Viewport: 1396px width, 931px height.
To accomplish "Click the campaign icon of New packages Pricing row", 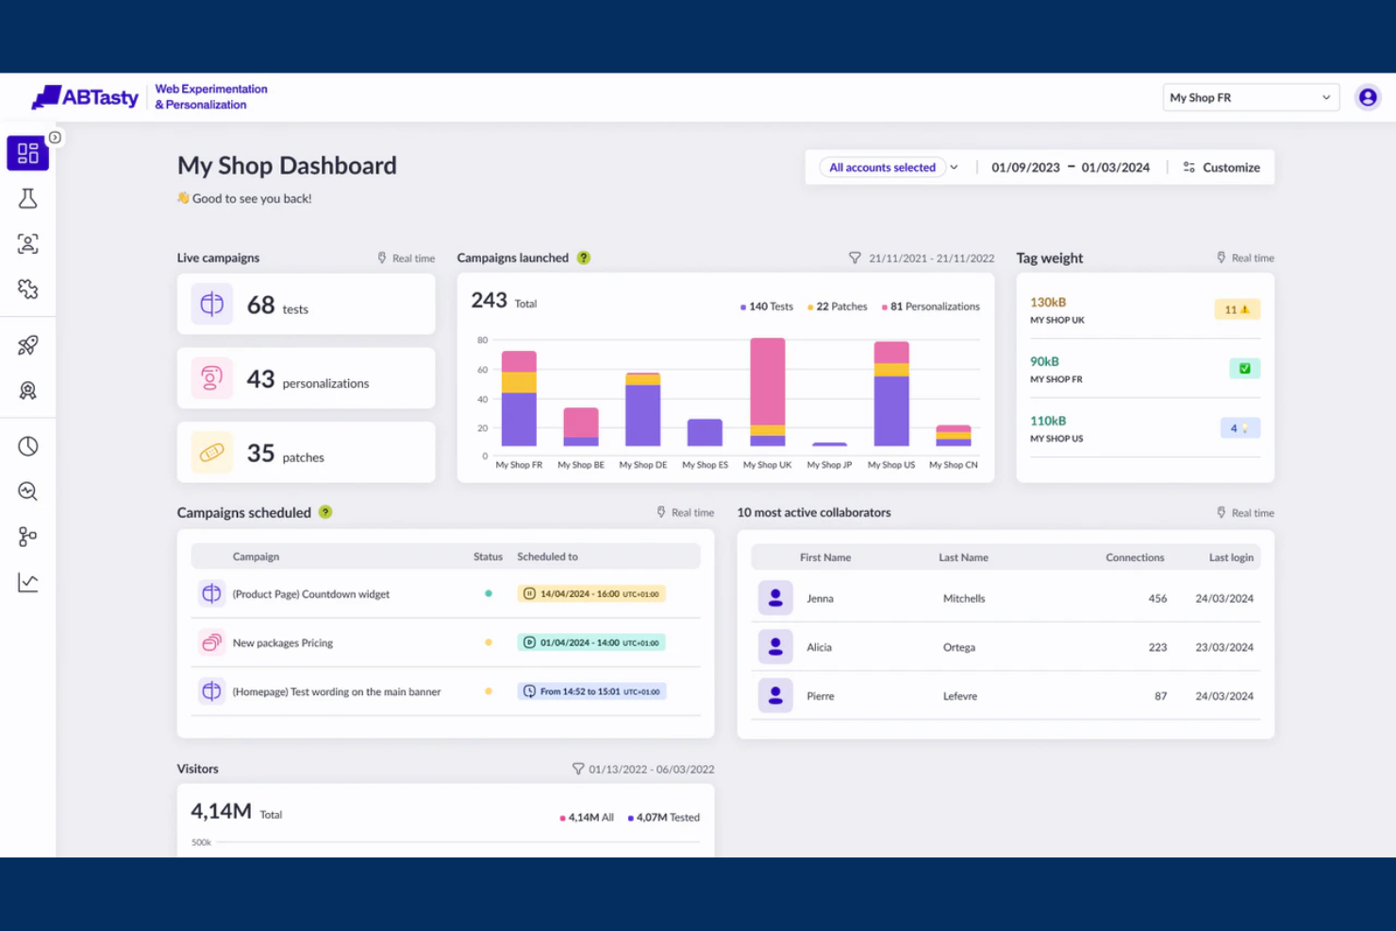I will (x=211, y=642).
